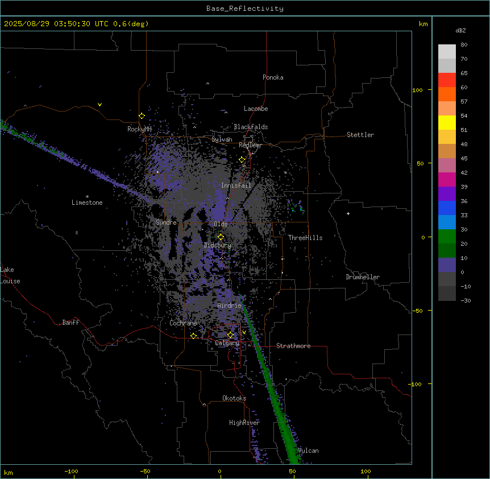Click the Ponoka label
The height and width of the screenshot is (479, 490).
[273, 77]
